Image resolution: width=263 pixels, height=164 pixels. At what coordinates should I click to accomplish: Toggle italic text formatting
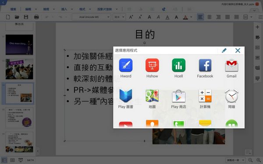pos(158,17)
